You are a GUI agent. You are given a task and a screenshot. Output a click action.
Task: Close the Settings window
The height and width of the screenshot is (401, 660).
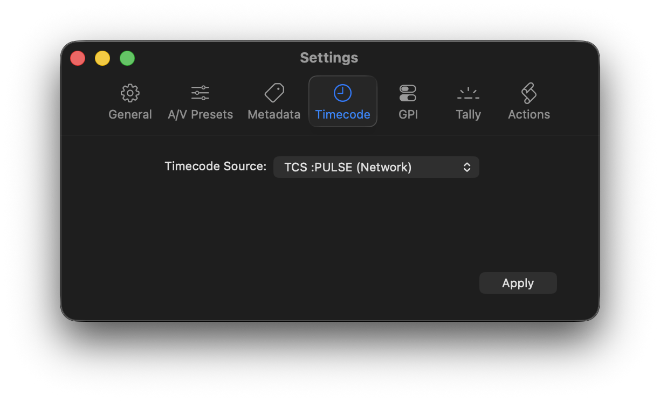coord(78,58)
